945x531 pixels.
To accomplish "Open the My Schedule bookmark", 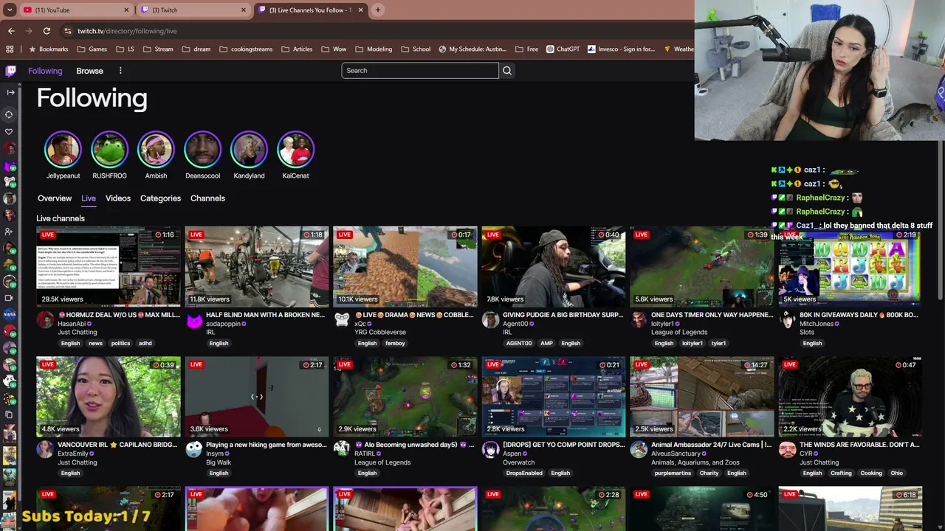I will pyautogui.click(x=472, y=49).
